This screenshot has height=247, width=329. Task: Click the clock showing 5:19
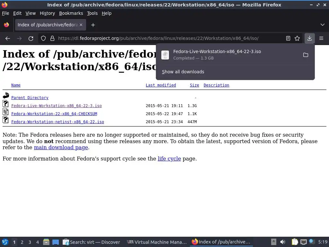[x=323, y=242]
